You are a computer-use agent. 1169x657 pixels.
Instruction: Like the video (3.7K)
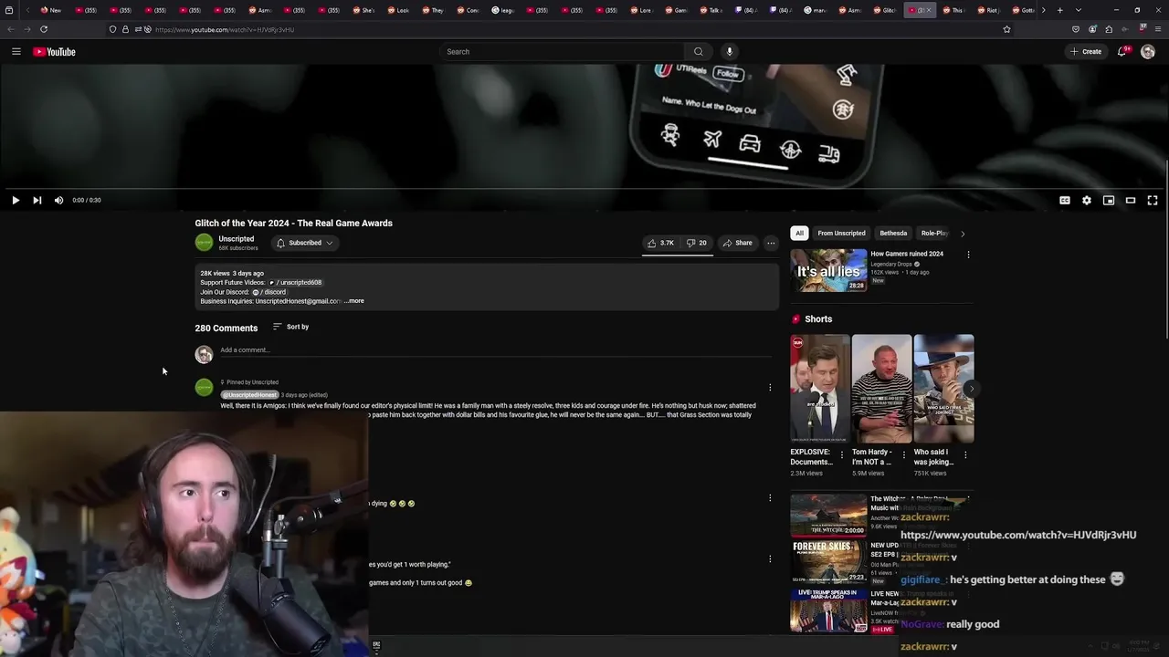pyautogui.click(x=660, y=243)
